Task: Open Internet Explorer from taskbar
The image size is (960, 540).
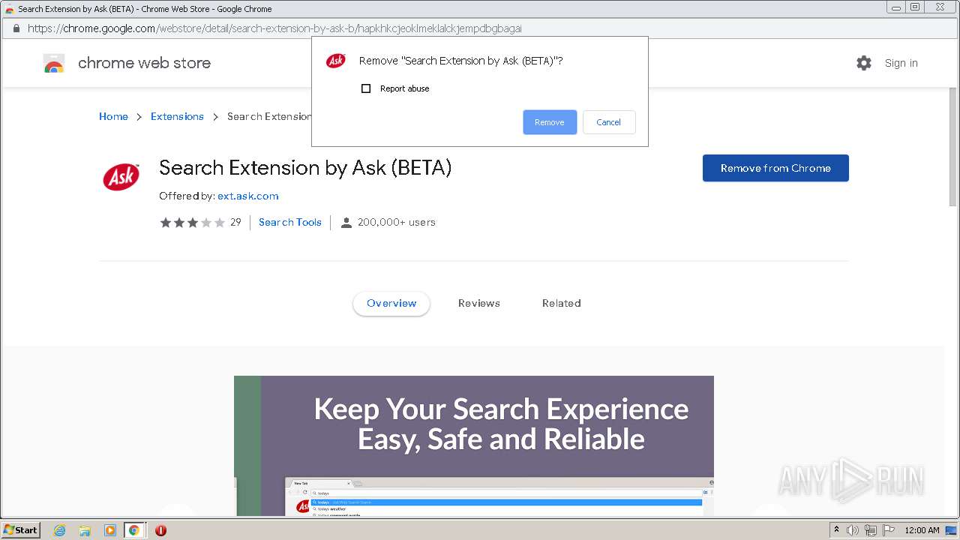Action: pos(59,530)
